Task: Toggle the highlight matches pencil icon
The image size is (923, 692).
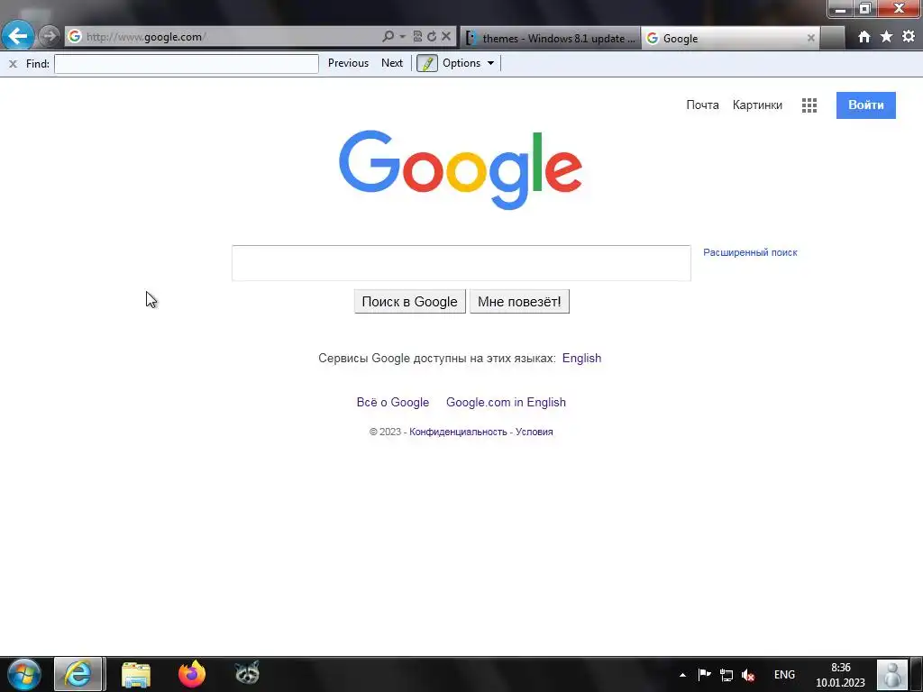Action: pyautogui.click(x=426, y=63)
